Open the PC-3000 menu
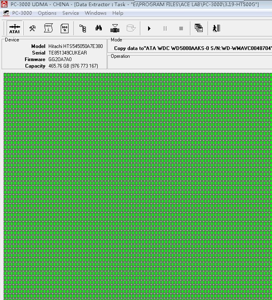 [22, 13]
